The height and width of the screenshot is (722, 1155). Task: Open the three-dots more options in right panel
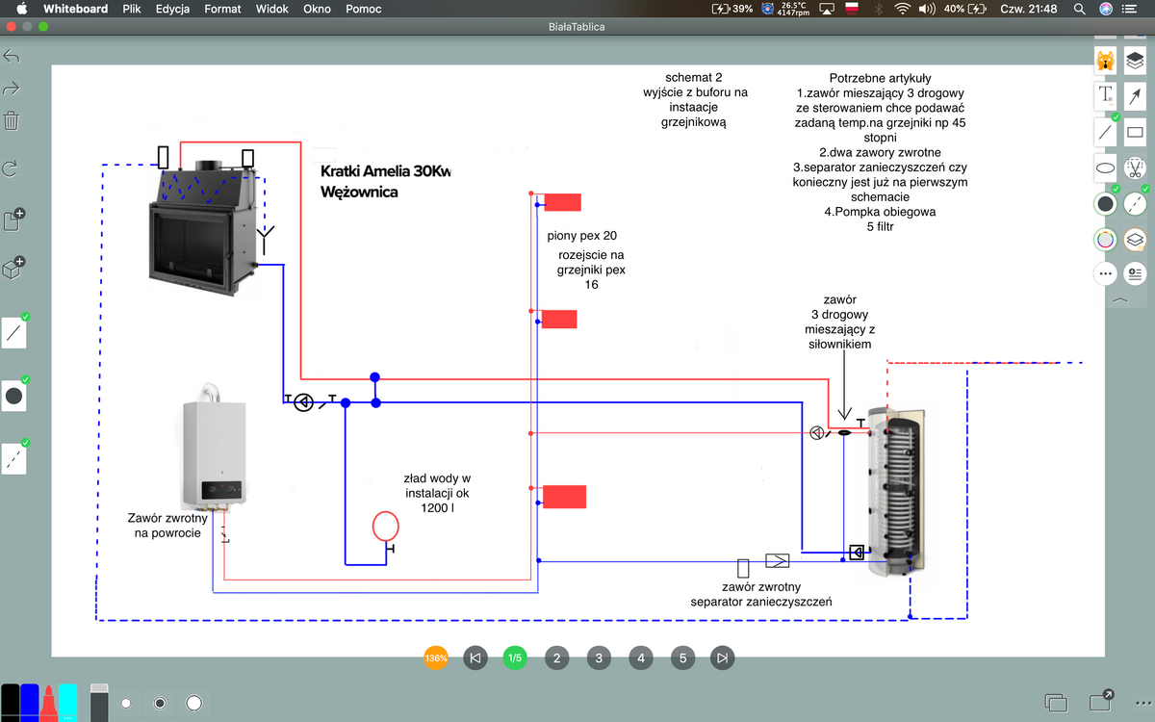(x=1106, y=273)
